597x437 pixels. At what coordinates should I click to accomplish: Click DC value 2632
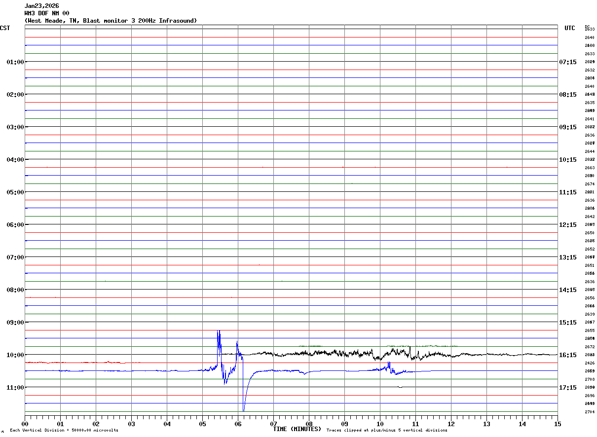pos(590,70)
